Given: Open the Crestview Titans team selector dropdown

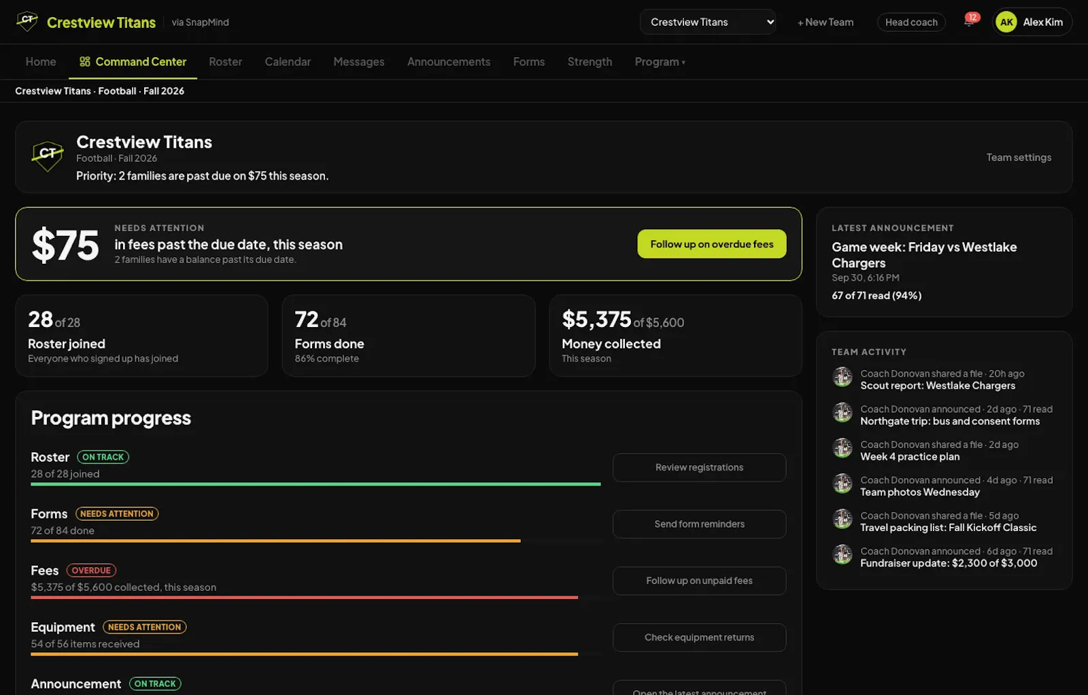Looking at the screenshot, I should pyautogui.click(x=707, y=22).
